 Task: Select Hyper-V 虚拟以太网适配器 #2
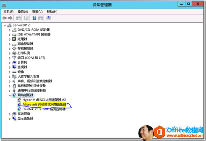click(x=44, y=100)
